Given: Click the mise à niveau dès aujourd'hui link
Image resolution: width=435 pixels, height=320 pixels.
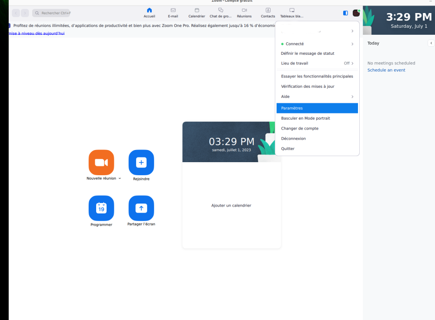Looking at the screenshot, I should coord(37,33).
